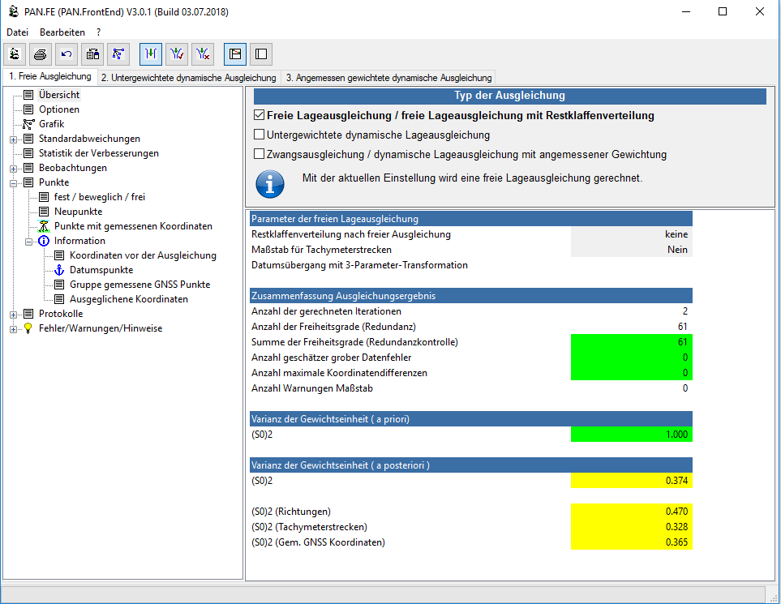The width and height of the screenshot is (781, 604).
Task: Click the green a priori (S0)2 value 1.000
Action: pyautogui.click(x=632, y=435)
